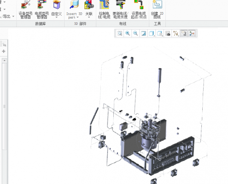Click the shaded display style icon
Image resolution: width=228 pixels, height=184 pixels.
tap(143, 34)
